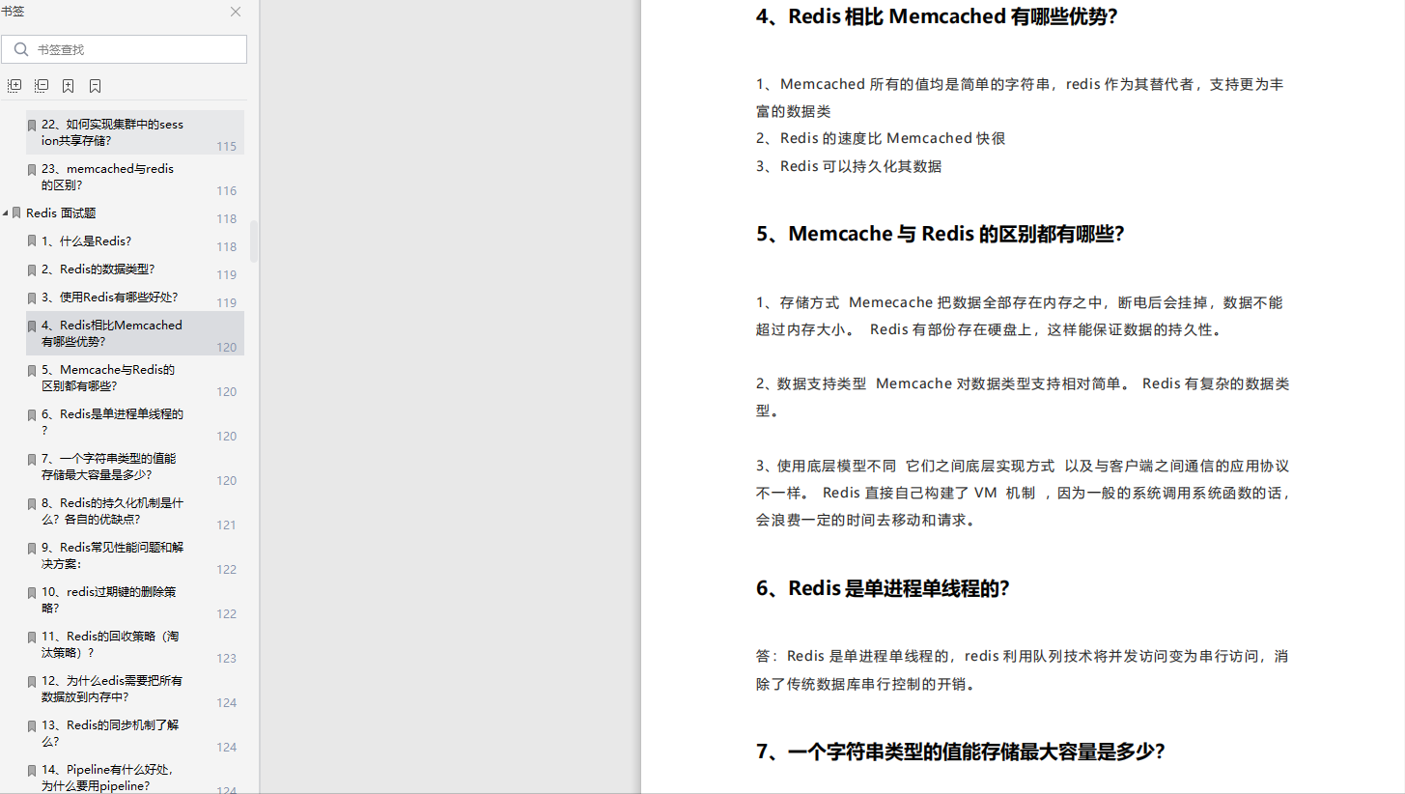Click flag icon beside 22、如何实现集群中的session共享存储
This screenshot has height=794, width=1405.
point(32,125)
